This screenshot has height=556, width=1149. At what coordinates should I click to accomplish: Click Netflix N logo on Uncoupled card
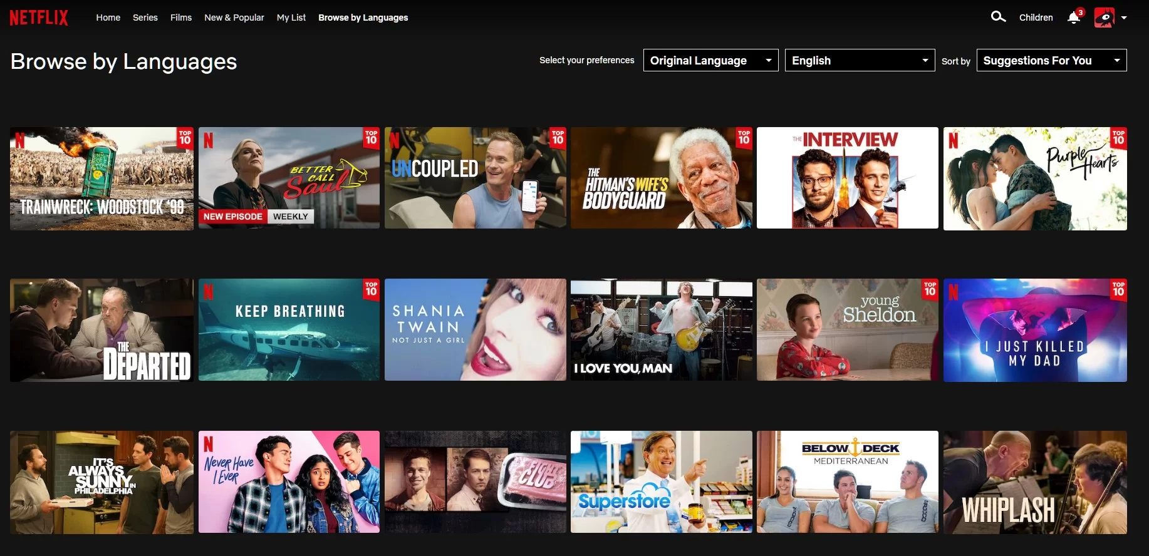(394, 140)
